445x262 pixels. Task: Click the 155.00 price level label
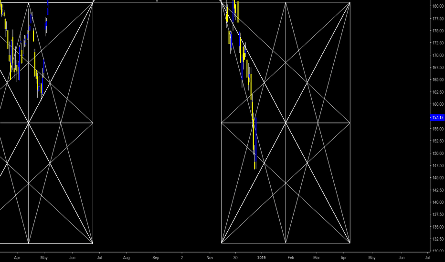[x=438, y=129]
